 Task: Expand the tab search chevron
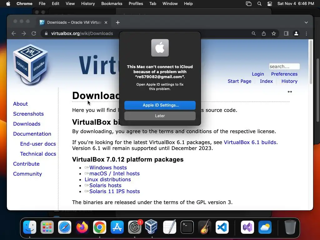point(306,22)
